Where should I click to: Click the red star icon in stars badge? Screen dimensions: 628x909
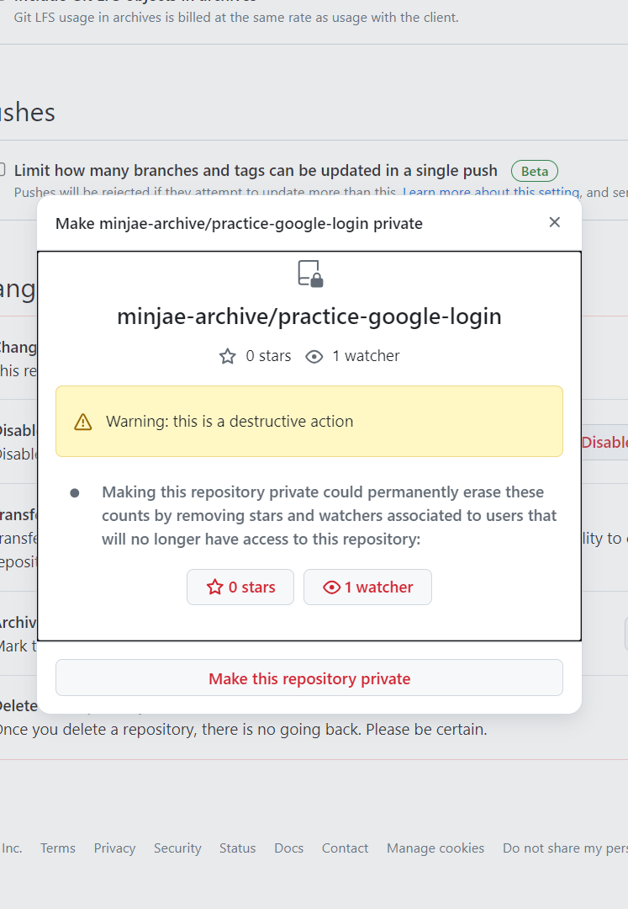click(x=214, y=587)
